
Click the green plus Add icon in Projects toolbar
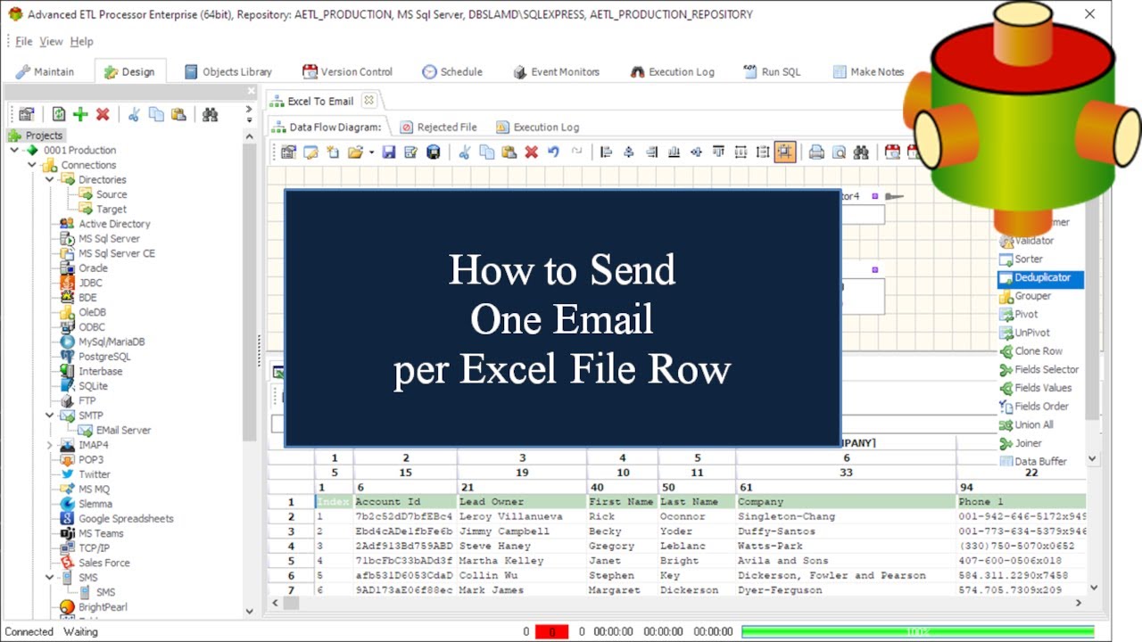pos(80,114)
